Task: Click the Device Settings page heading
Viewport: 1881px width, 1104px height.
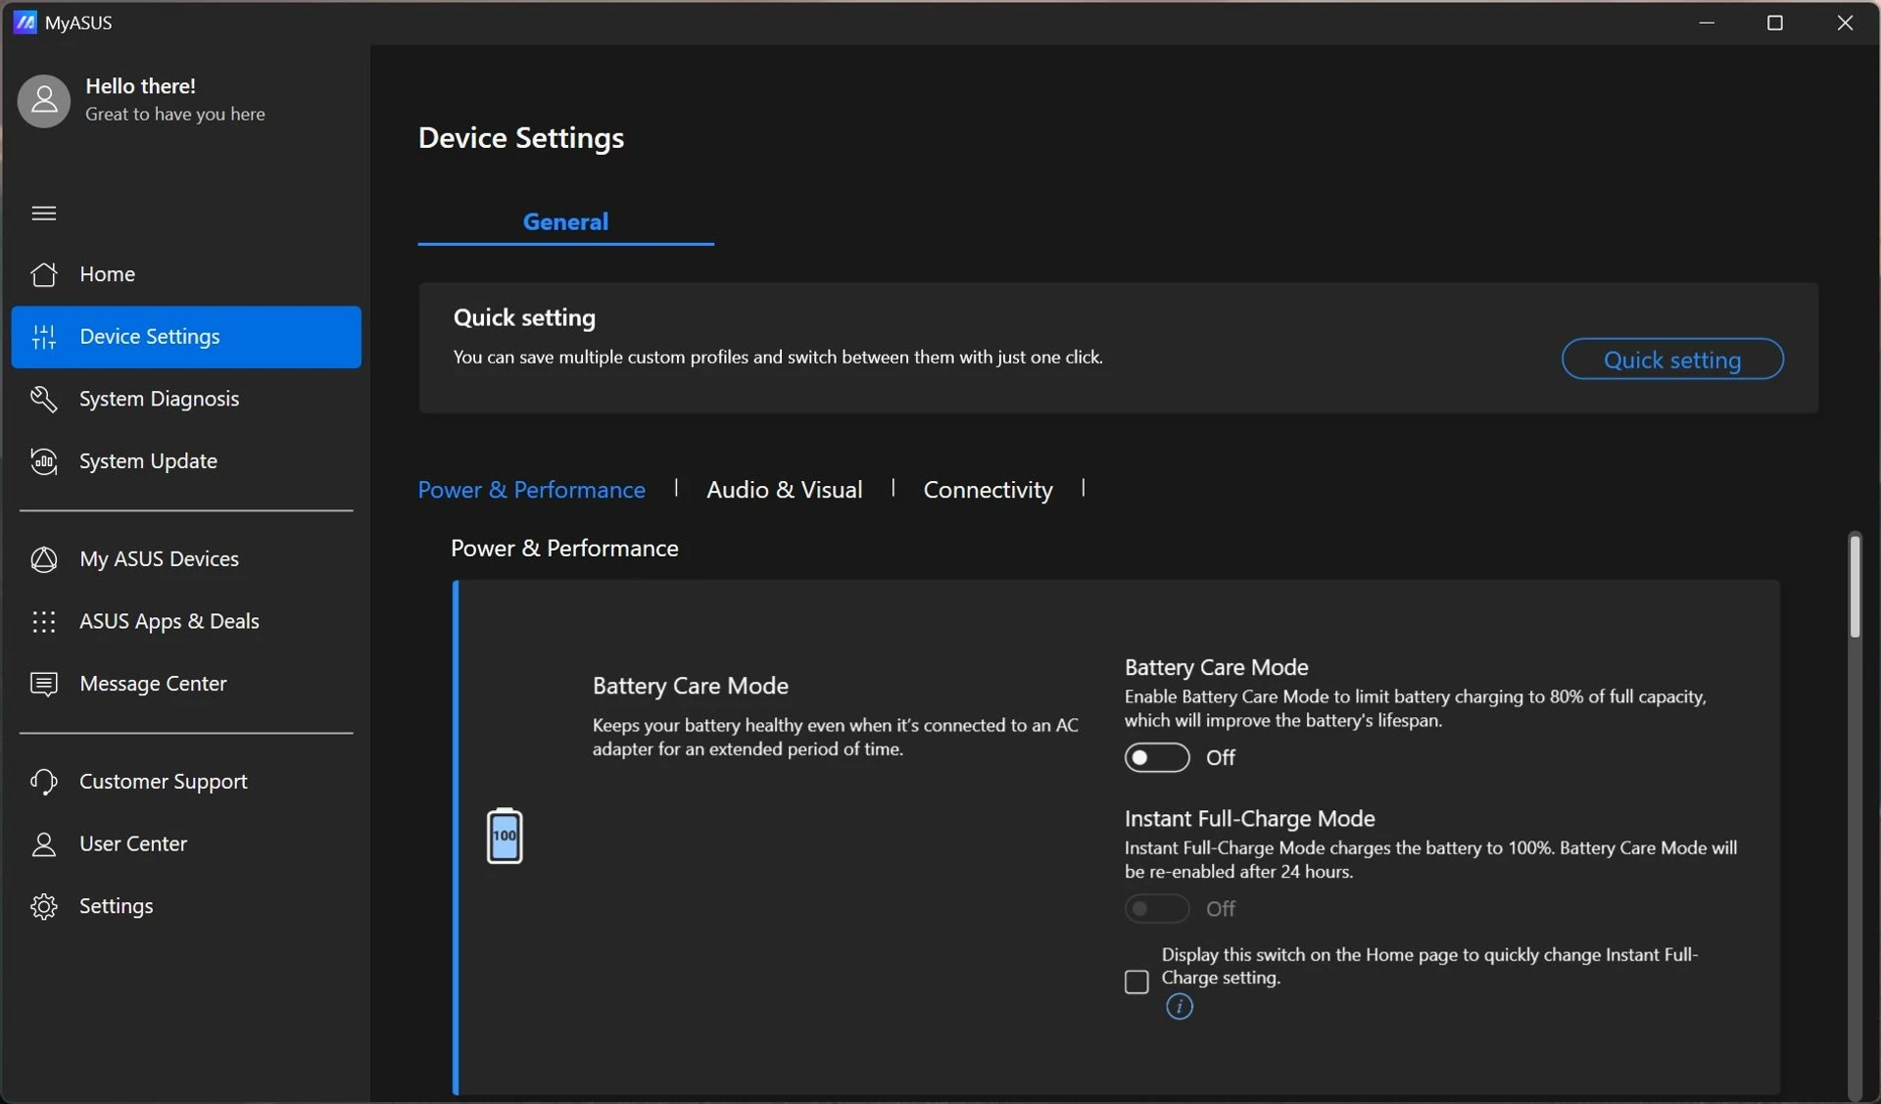Action: coord(521,138)
